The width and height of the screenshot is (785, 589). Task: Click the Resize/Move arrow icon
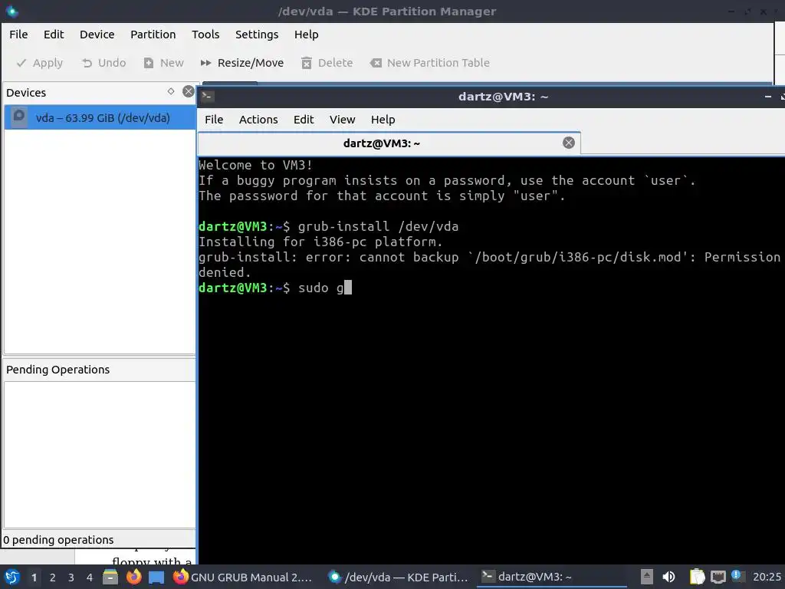tap(205, 63)
